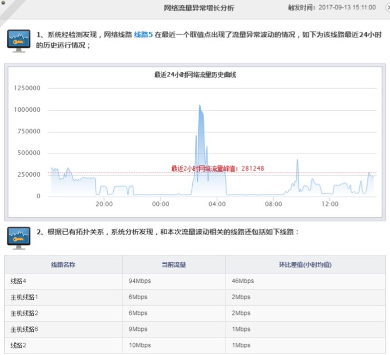Click the 网络流量异常增长分析 page title
Screen dimensions: 390x355
(x=199, y=8)
